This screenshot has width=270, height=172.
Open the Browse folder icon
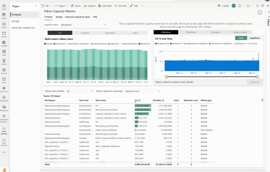click(4, 34)
